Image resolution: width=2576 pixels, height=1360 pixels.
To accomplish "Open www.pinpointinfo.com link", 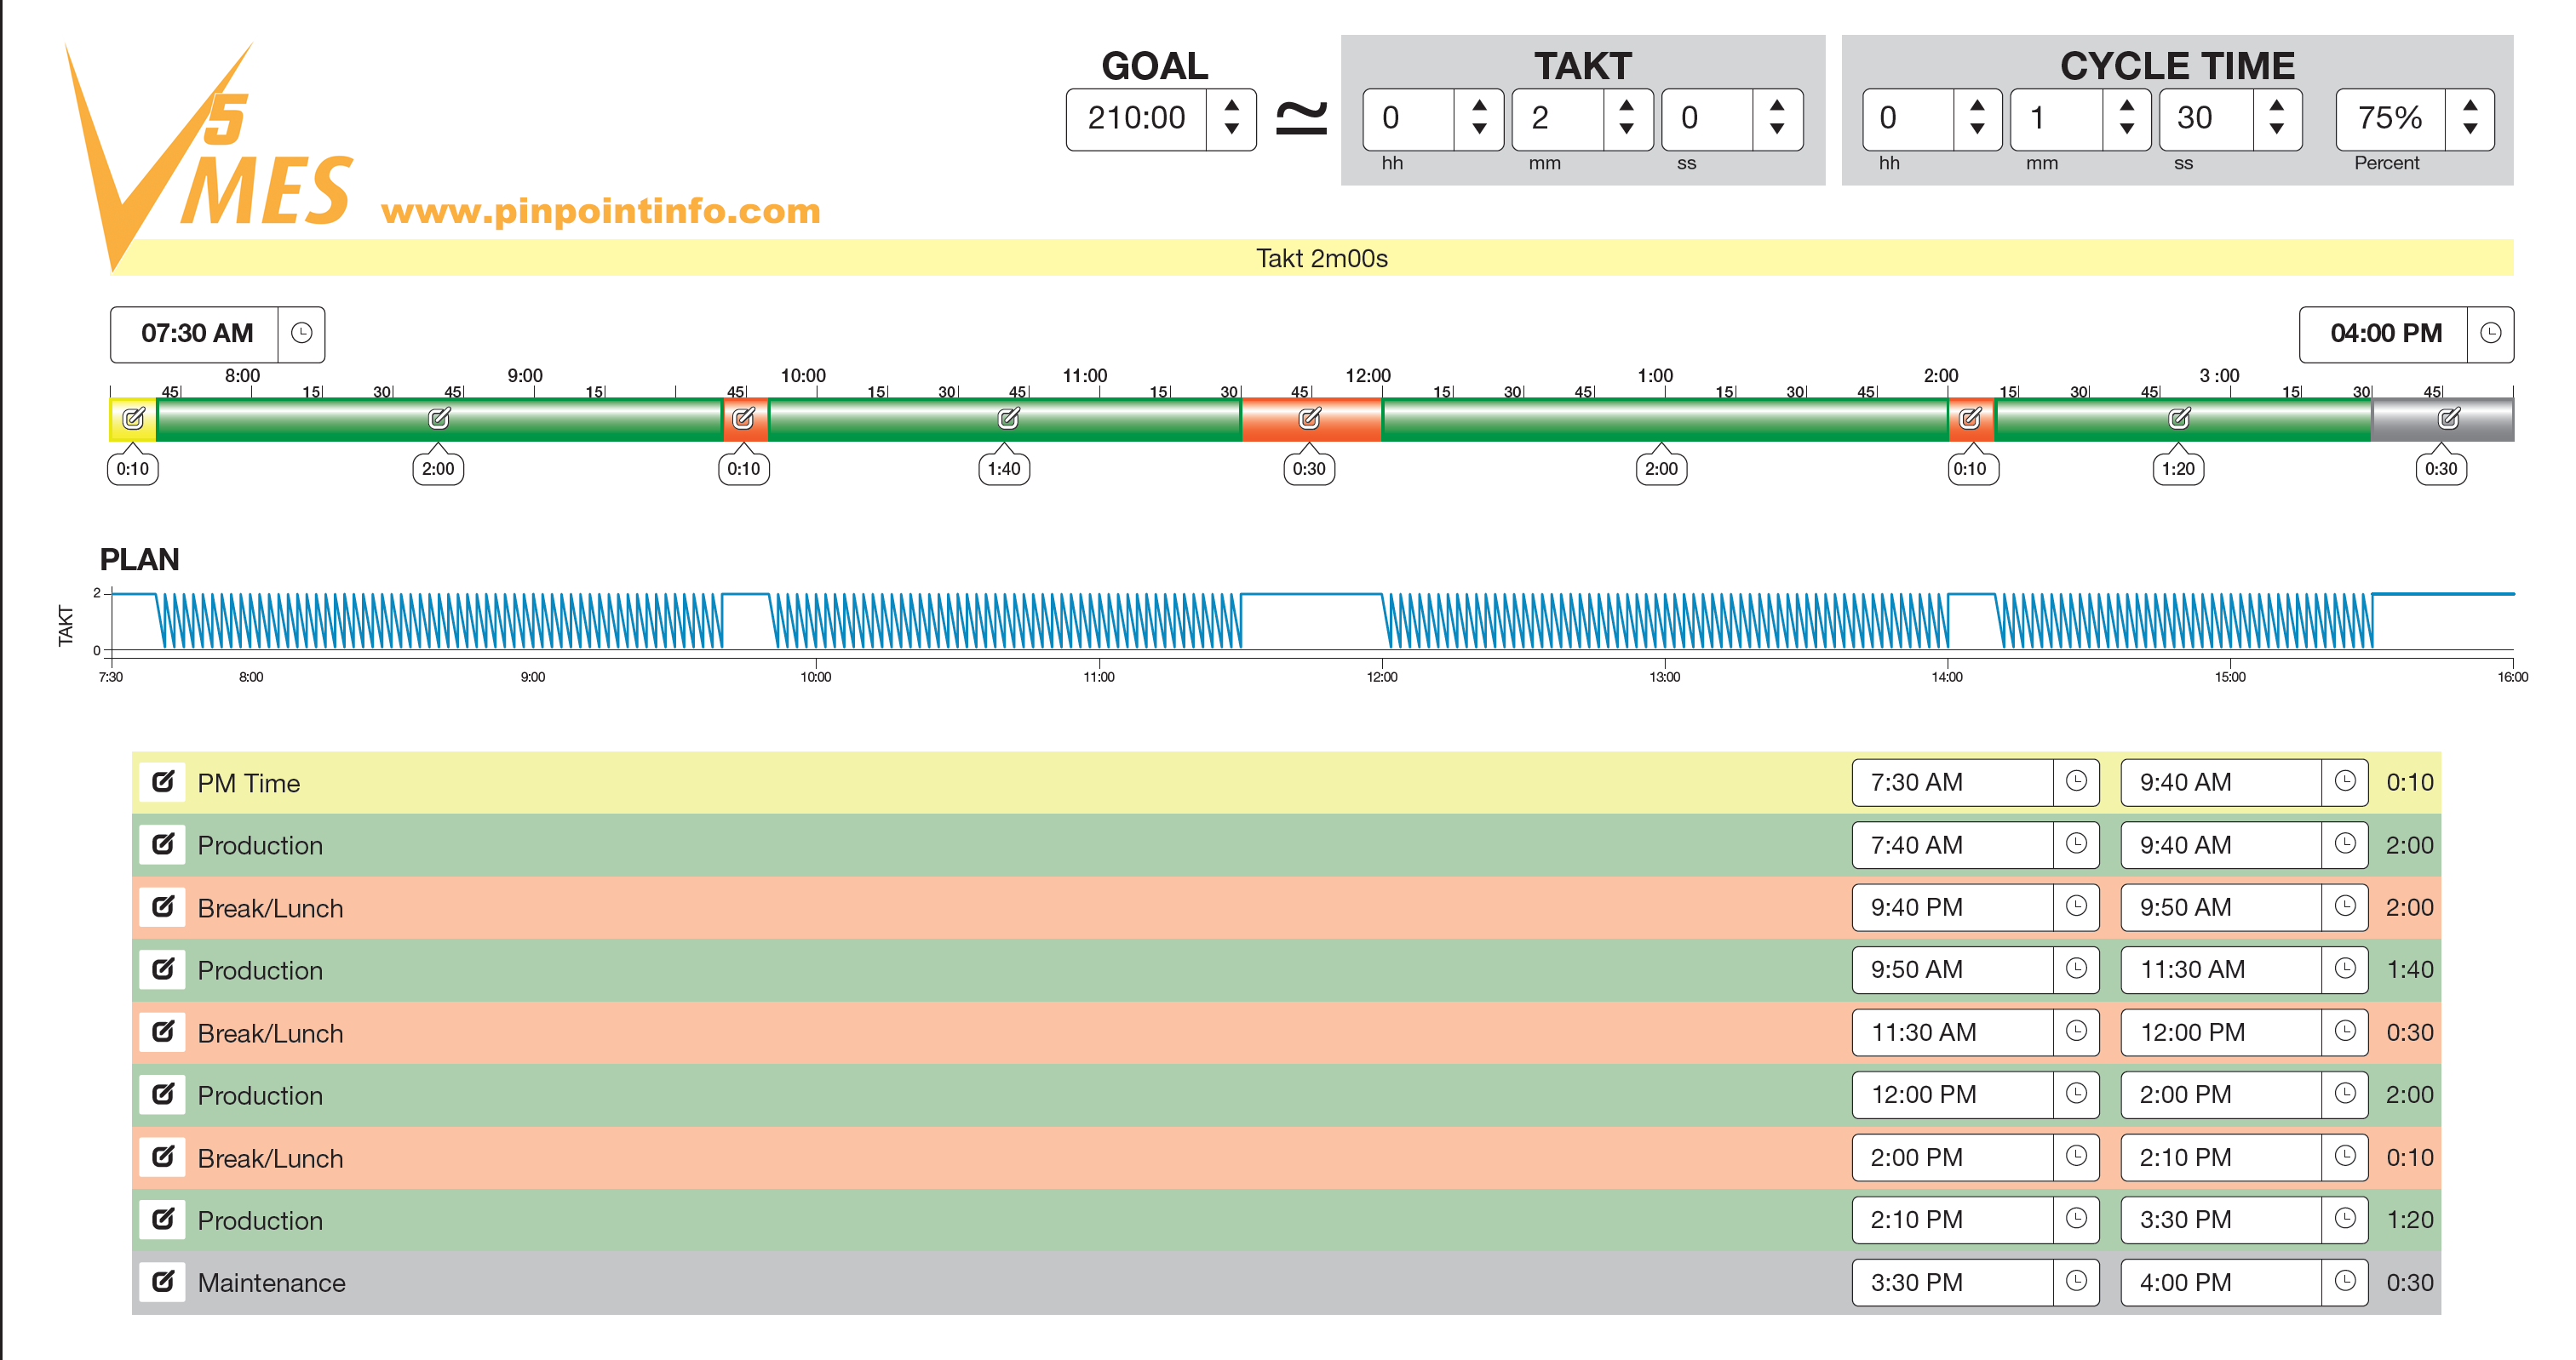I will click(600, 211).
